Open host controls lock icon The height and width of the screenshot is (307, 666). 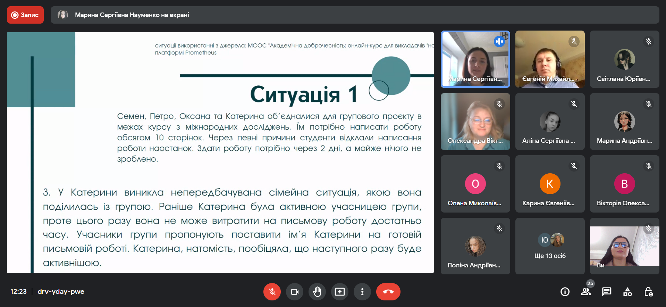click(648, 292)
